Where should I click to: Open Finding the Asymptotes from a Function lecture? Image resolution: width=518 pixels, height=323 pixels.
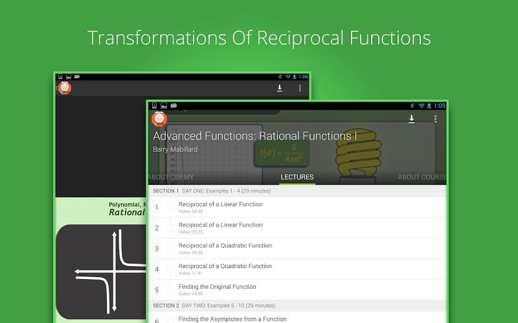coord(297,318)
